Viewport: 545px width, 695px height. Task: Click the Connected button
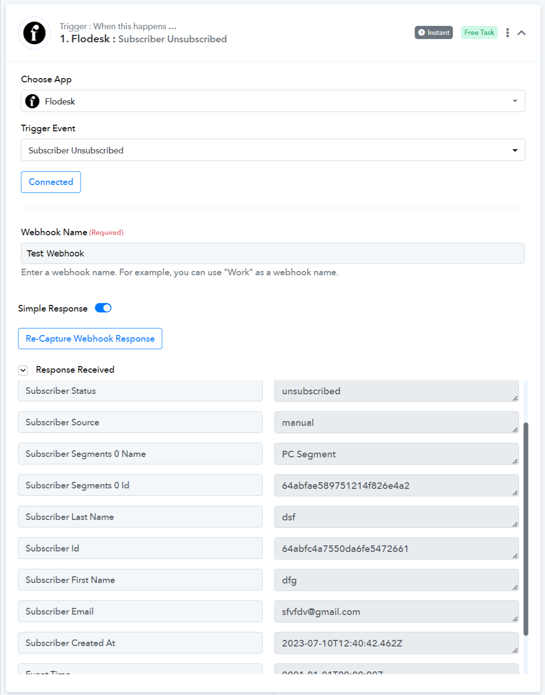coord(51,182)
